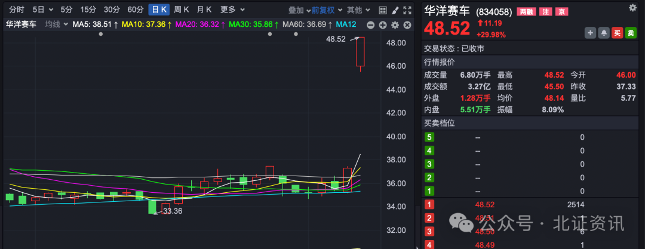Viewport: 645px width, 249px height.
Task: Click the 京 exchange tag
Action: tap(561, 12)
